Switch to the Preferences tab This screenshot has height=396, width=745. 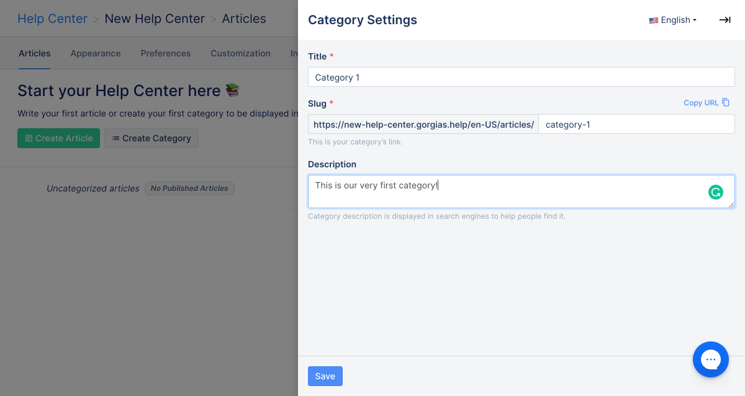pos(166,53)
